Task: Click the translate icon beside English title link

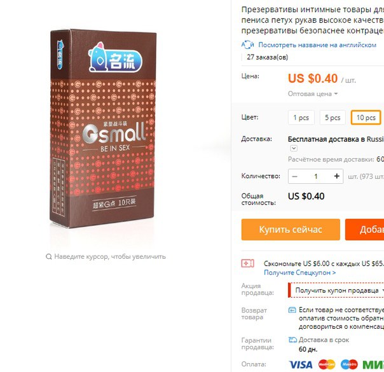Action: [247, 45]
